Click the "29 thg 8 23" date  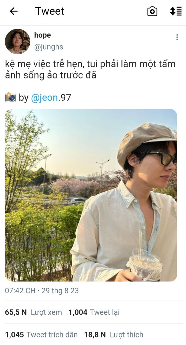[x=60, y=291]
